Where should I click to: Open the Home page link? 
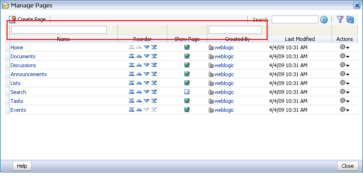click(17, 47)
